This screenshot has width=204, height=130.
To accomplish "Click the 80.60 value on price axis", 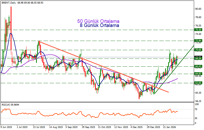I will [198, 9].
